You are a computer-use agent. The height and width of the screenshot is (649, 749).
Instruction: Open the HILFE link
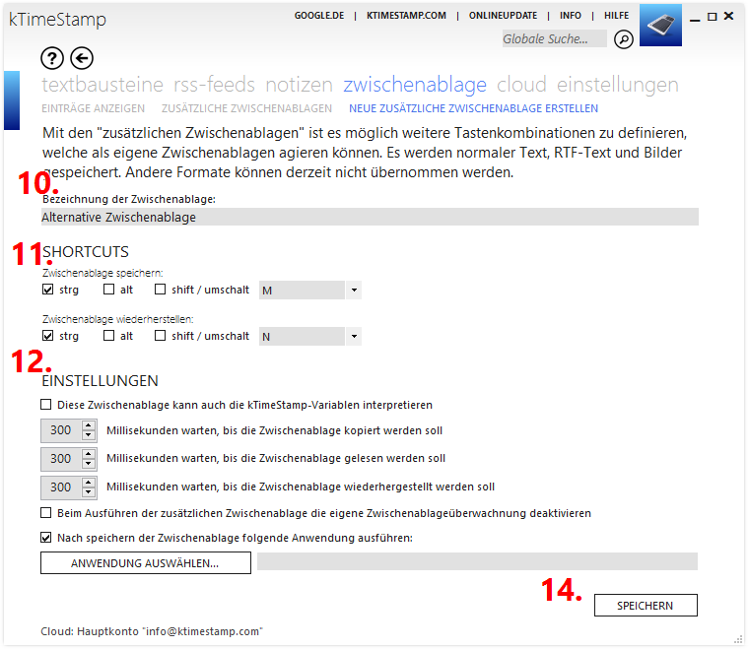(x=616, y=16)
